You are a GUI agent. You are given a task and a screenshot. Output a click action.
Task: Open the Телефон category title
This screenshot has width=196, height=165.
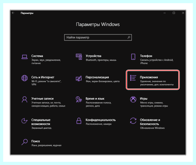[x=146, y=56]
